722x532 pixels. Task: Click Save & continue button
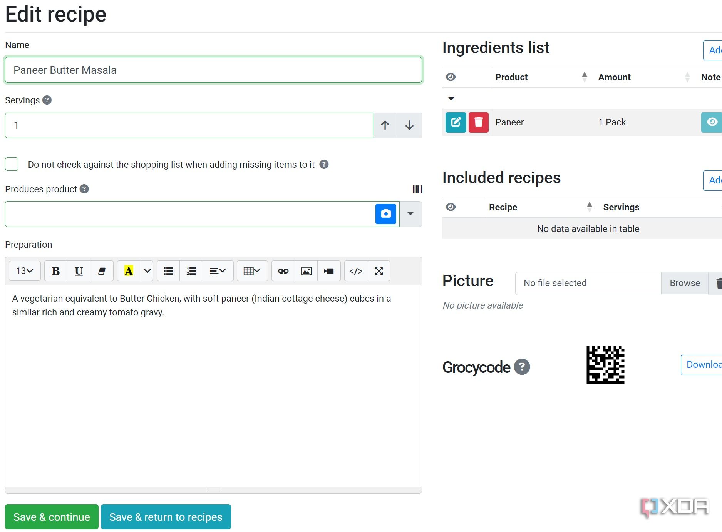coord(52,517)
